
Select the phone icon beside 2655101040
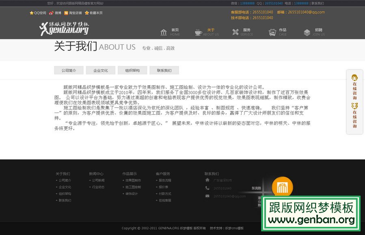pos(207,187)
